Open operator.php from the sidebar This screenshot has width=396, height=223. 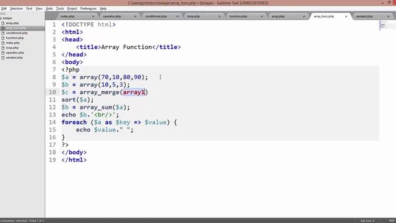15,53
